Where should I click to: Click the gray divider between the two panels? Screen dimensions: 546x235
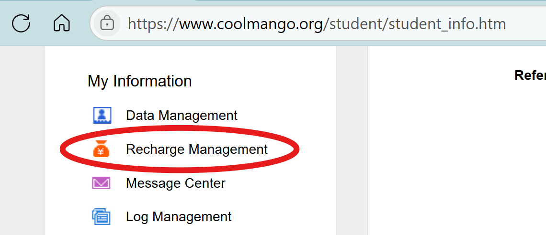coord(353,140)
